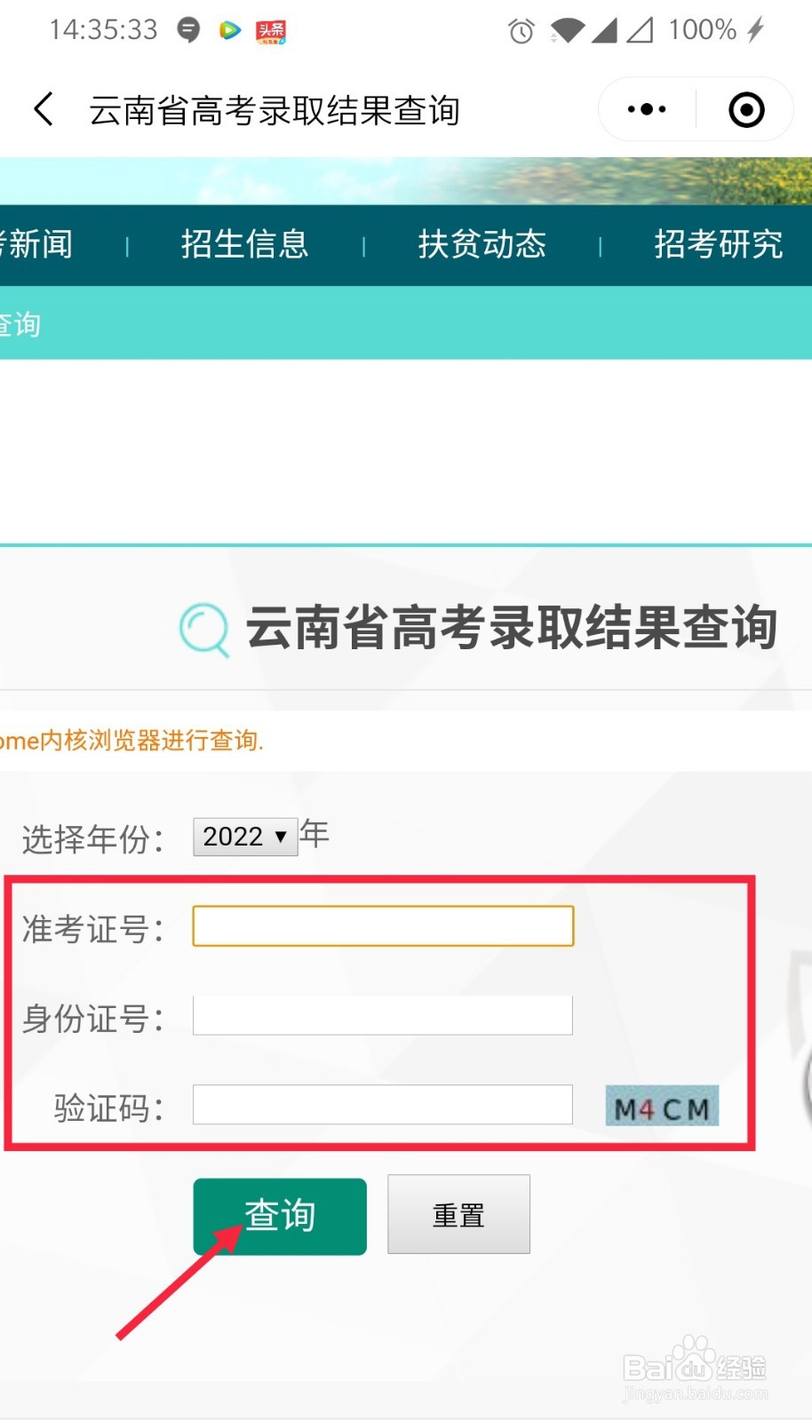812x1421 pixels.
Task: Click the 准考证号 input field
Action: point(382,925)
